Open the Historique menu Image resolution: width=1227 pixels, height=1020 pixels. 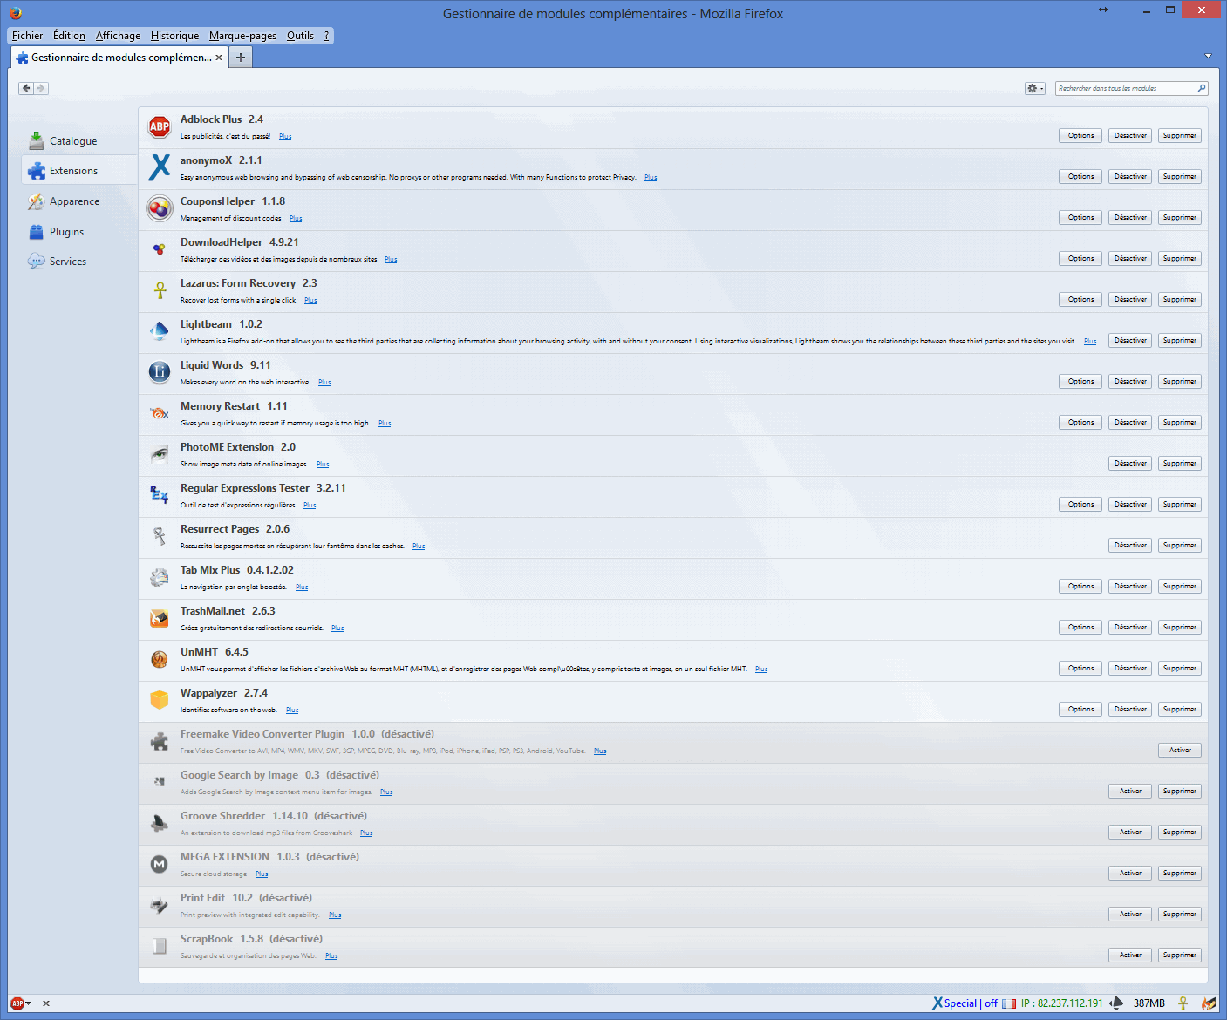174,36
